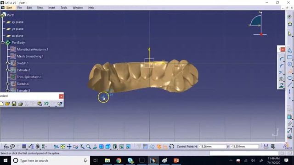The width and height of the screenshot is (294, 165).
Task: Click the Zoom In magnifier
Action: click(82, 147)
